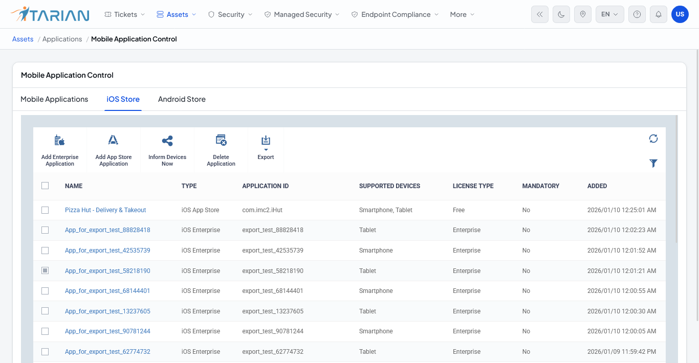699x363 pixels.
Task: Click the Inform Devices Now share icon
Action: 167,141
